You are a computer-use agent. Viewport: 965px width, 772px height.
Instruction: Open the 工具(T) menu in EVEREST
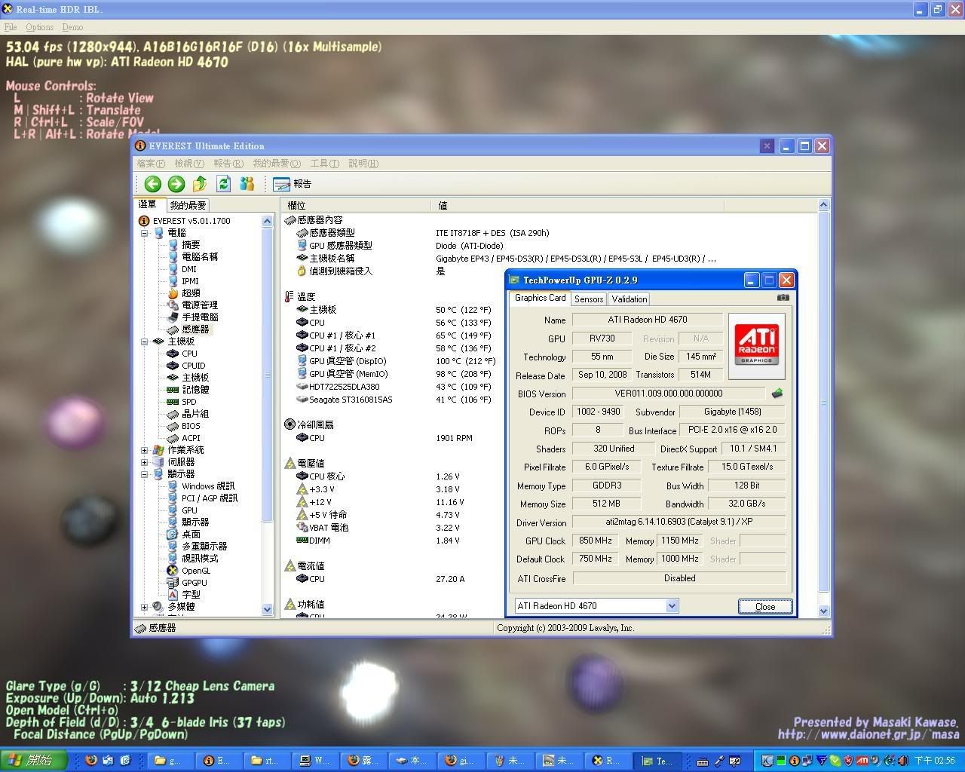325,164
